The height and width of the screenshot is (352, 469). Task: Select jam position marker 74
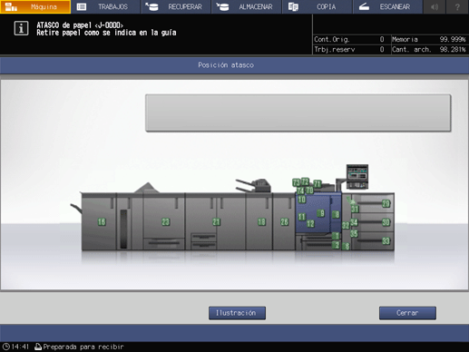click(x=300, y=191)
